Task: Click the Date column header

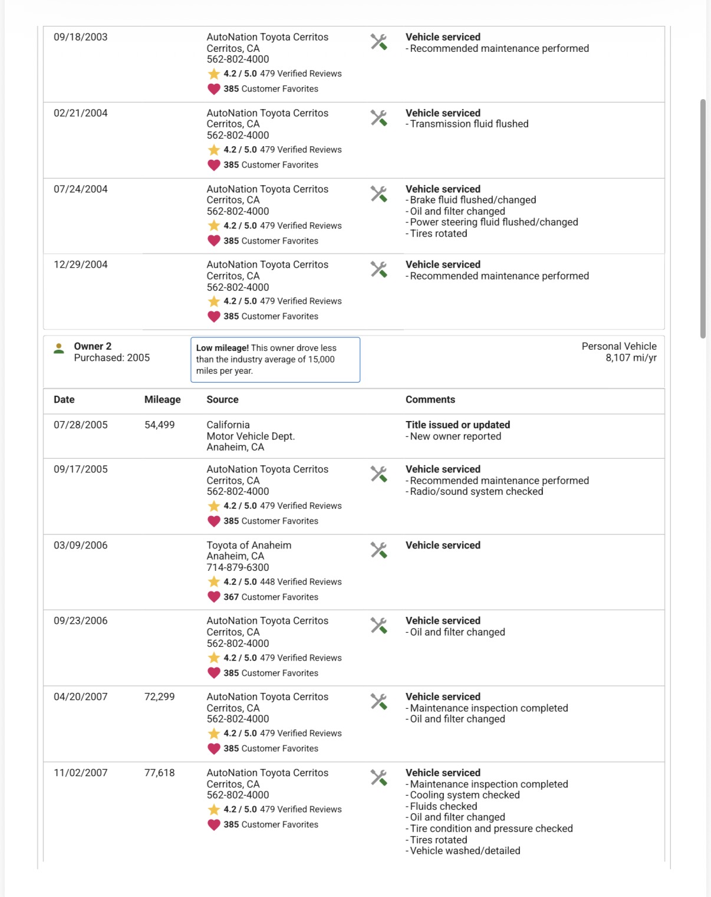Action: tap(64, 400)
